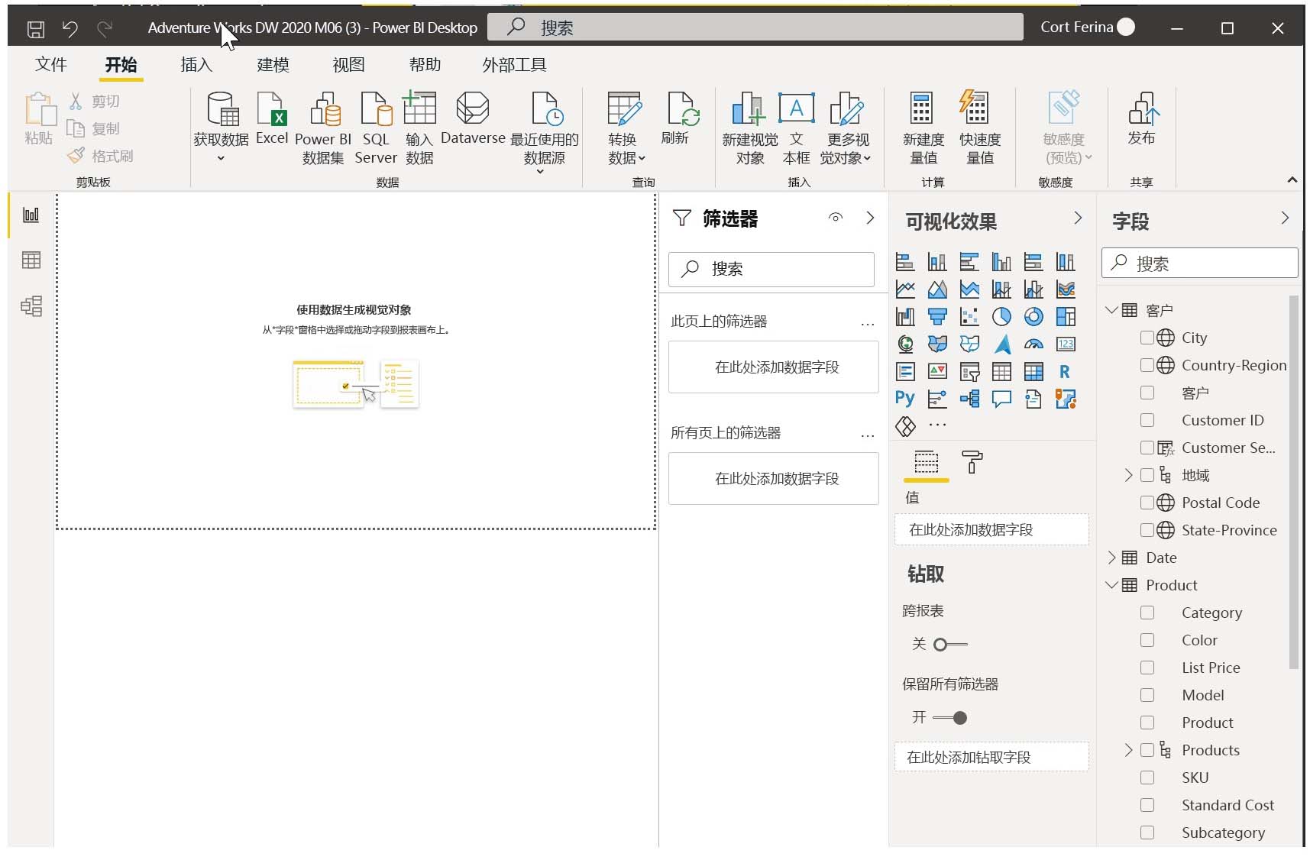This screenshot has height=860, width=1310.
Task: Collapse the Product table
Action: (x=1111, y=585)
